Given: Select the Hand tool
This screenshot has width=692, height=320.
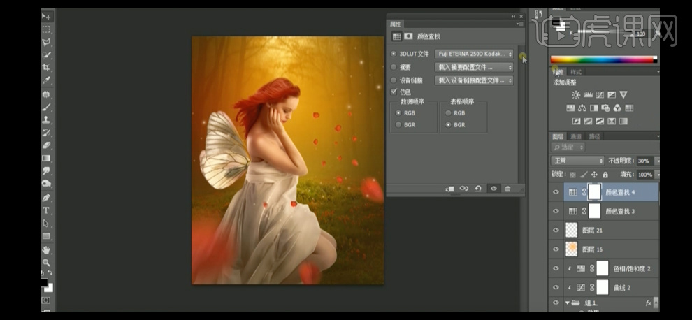Looking at the screenshot, I should [x=46, y=250].
